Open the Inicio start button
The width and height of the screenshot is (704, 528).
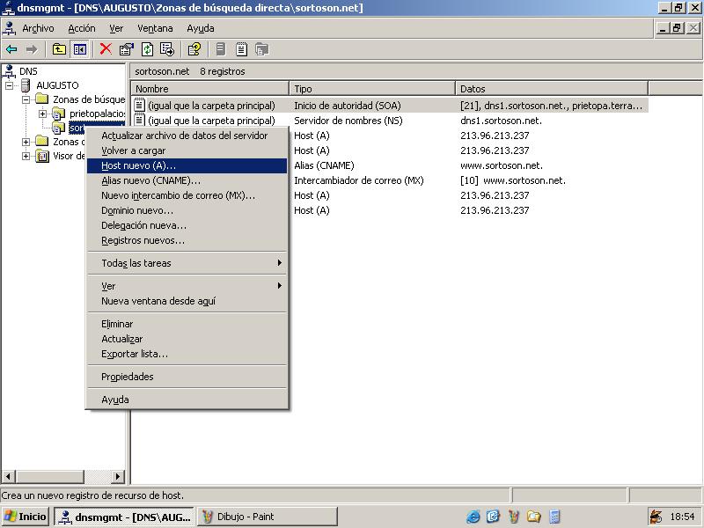click(x=26, y=517)
